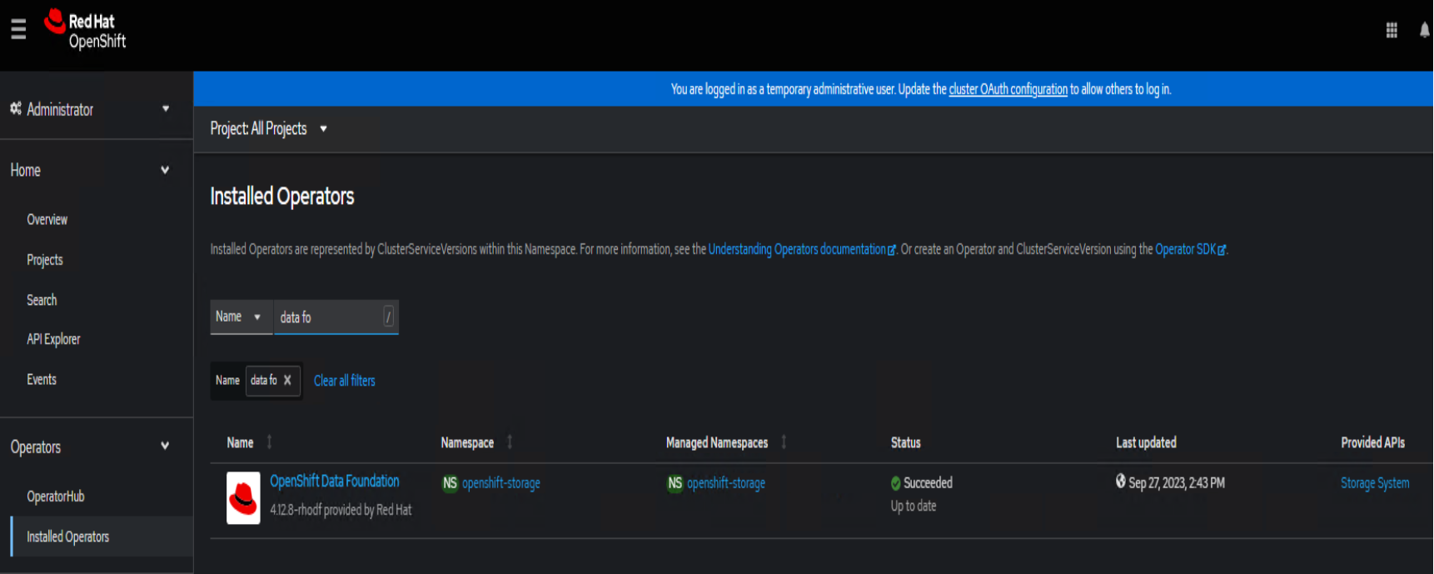This screenshot has height=574, width=1434.
Task: Open API Explorer in sidebar
Action: (x=53, y=339)
